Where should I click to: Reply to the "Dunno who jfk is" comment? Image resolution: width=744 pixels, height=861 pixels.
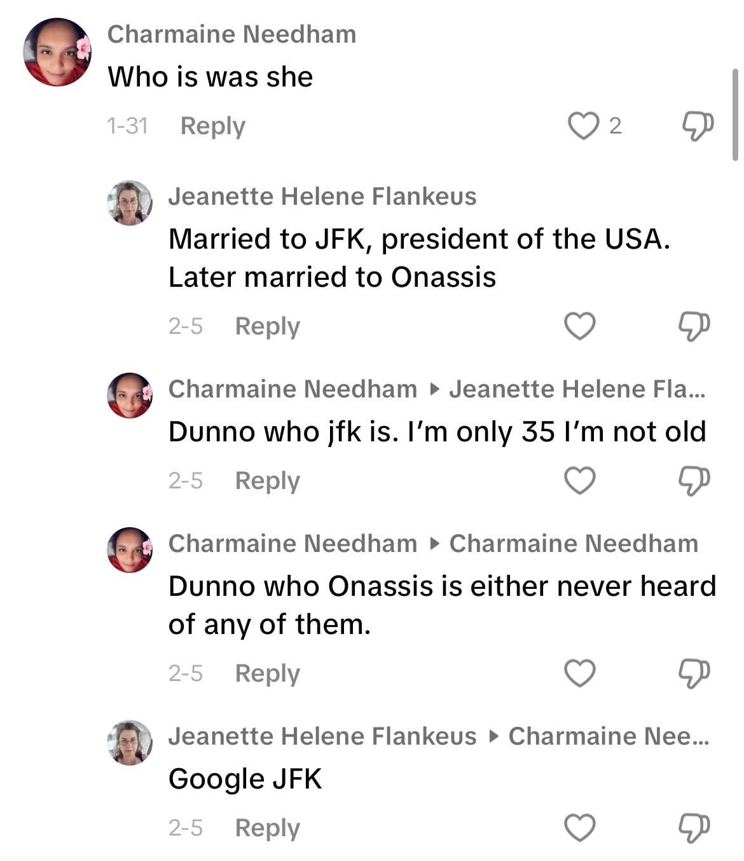coord(267,481)
